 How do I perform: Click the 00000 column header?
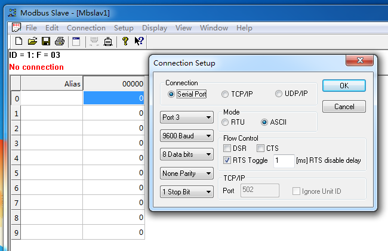click(113, 83)
